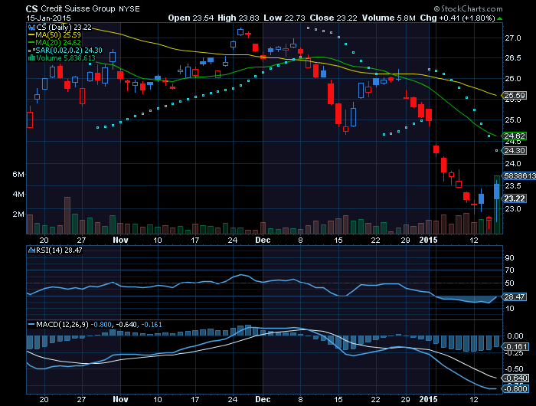
Task: Click the green up-arrow change indicator
Action: tap(500, 18)
